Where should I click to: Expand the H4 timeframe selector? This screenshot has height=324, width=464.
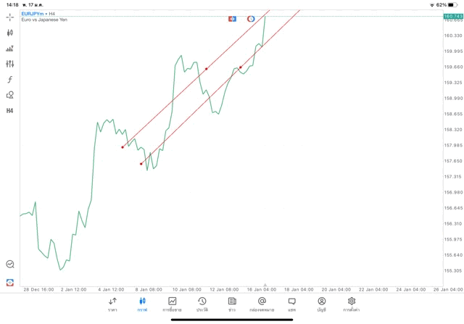pyautogui.click(x=10, y=111)
